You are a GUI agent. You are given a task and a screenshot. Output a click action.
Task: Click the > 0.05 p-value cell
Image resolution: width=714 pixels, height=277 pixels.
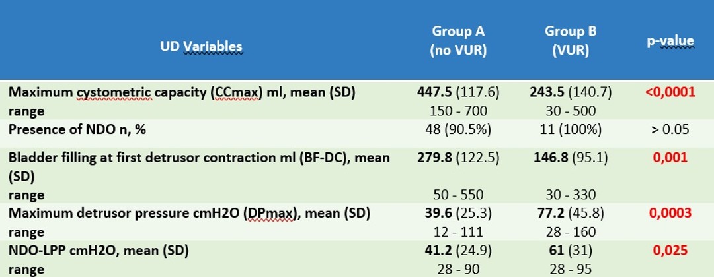[670, 129]
